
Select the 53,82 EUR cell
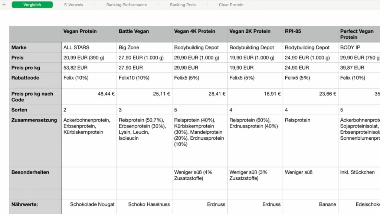(89, 68)
